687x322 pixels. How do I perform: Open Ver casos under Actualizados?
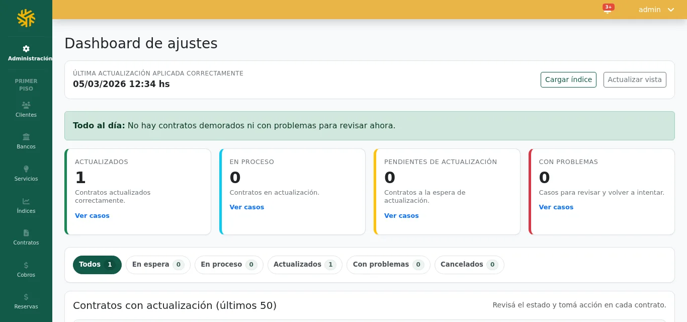point(92,216)
